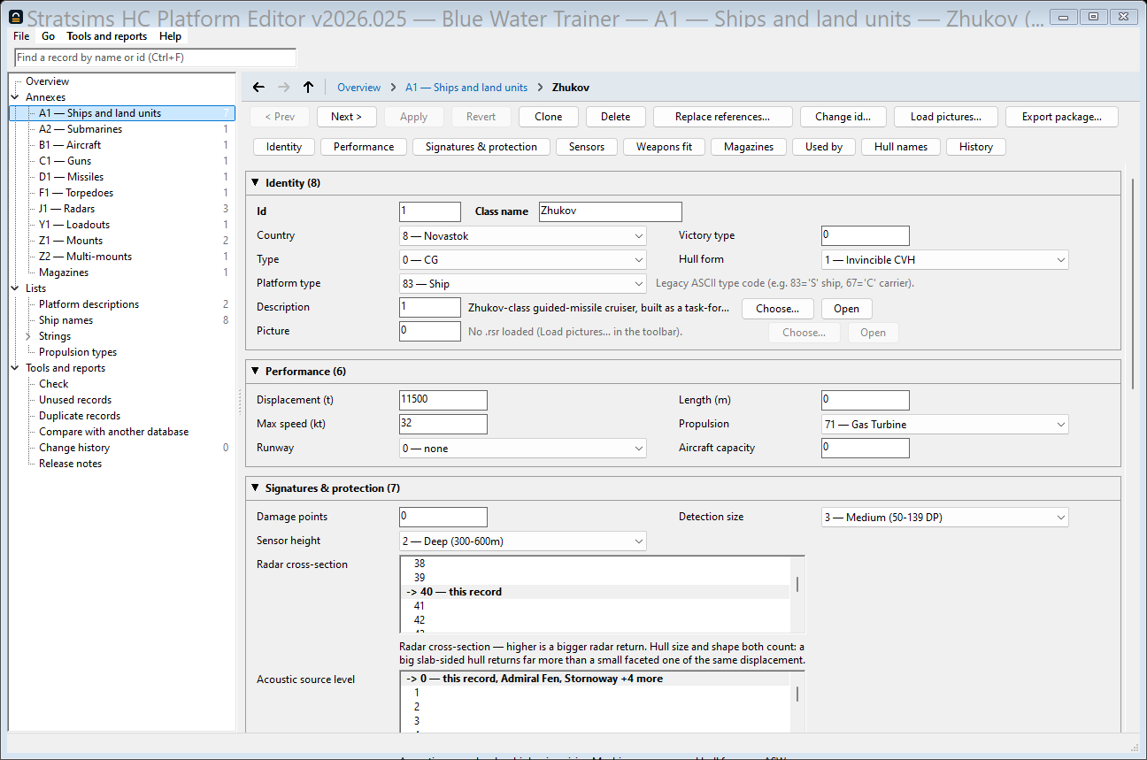Jump to the Magazines section tab

pyautogui.click(x=749, y=147)
